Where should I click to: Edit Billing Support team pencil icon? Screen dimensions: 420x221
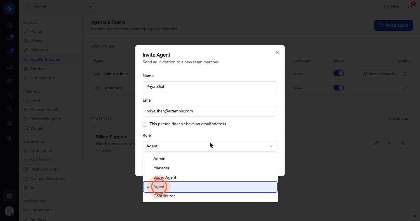377,143
